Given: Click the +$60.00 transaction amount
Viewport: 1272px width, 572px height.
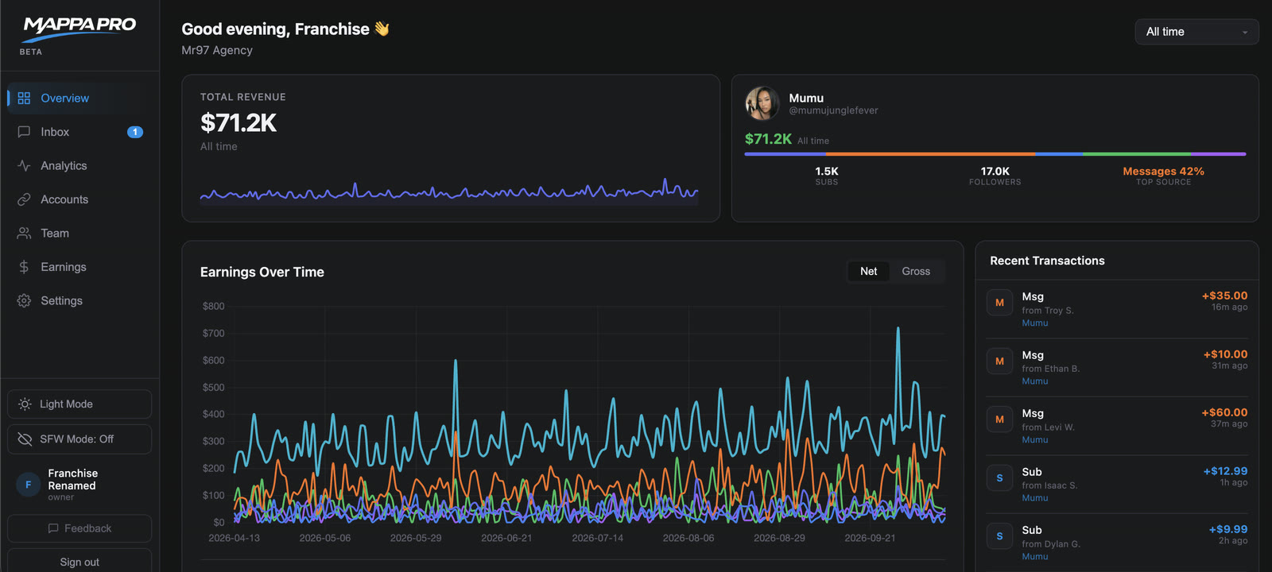Looking at the screenshot, I should point(1224,412).
